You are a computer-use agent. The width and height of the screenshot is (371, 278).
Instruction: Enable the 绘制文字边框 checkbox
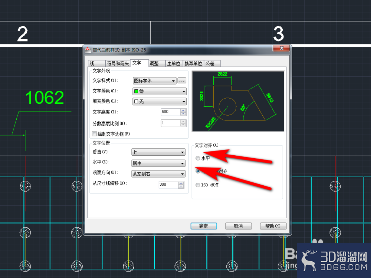94,134
